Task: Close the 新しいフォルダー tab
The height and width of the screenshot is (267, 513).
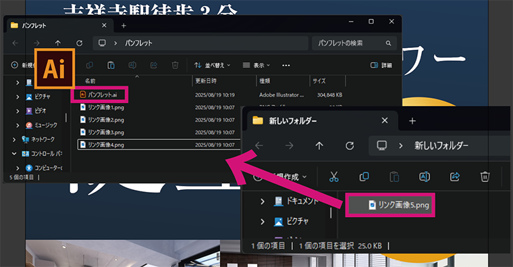Action: click(x=385, y=120)
